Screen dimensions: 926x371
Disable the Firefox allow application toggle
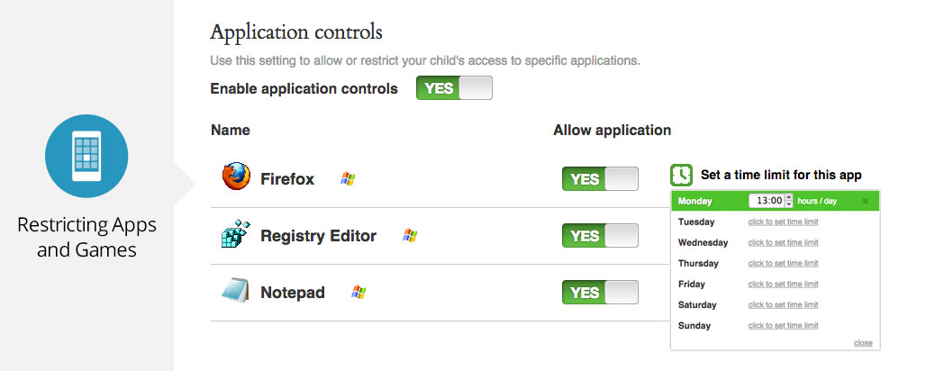click(600, 179)
